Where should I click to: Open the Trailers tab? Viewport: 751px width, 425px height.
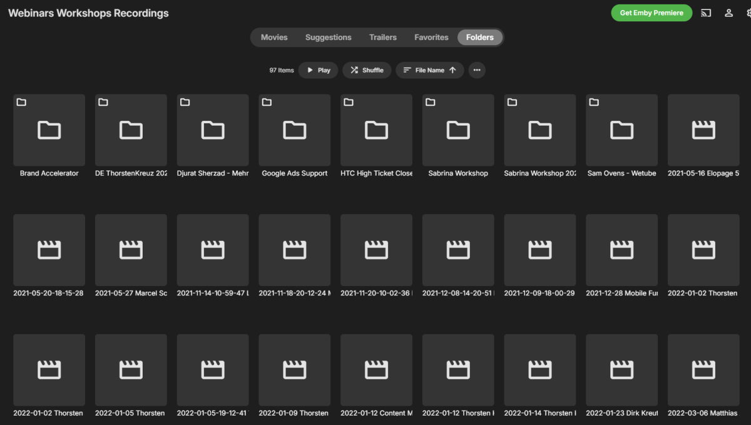point(382,38)
